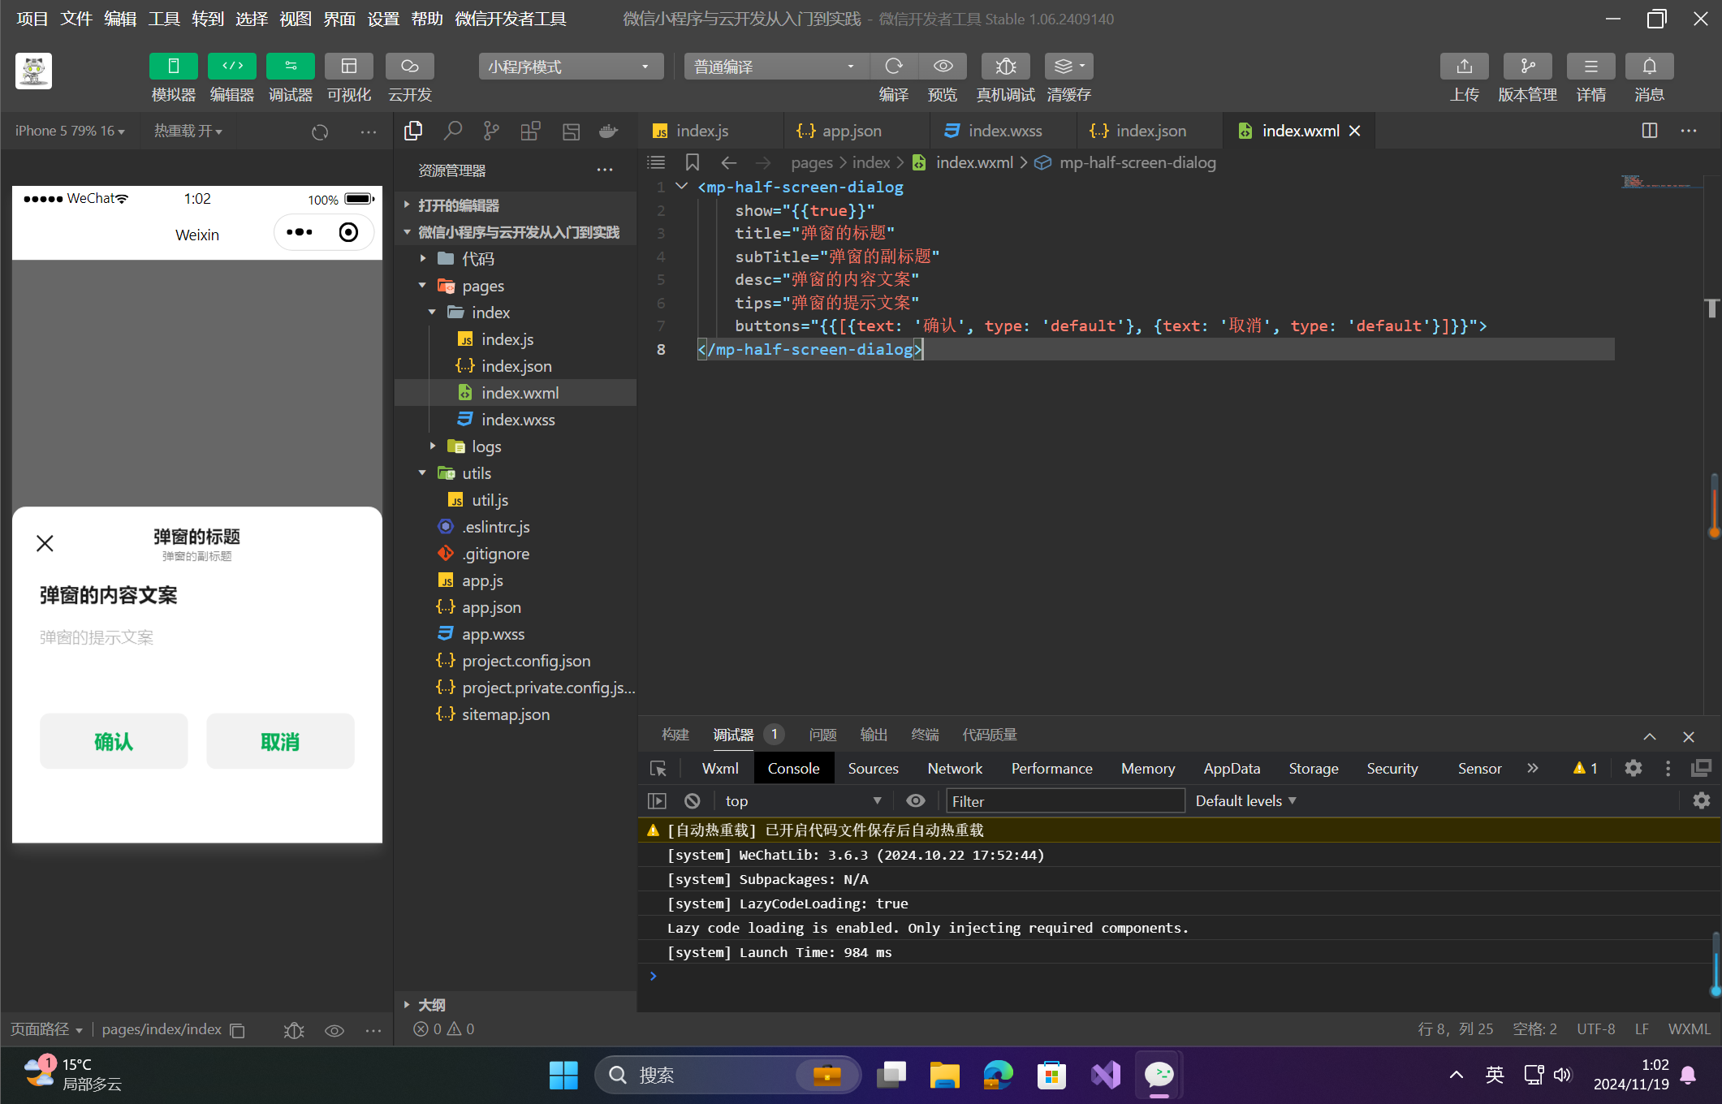Open the Network tab in devtools
This screenshot has width=1722, height=1104.
955,769
